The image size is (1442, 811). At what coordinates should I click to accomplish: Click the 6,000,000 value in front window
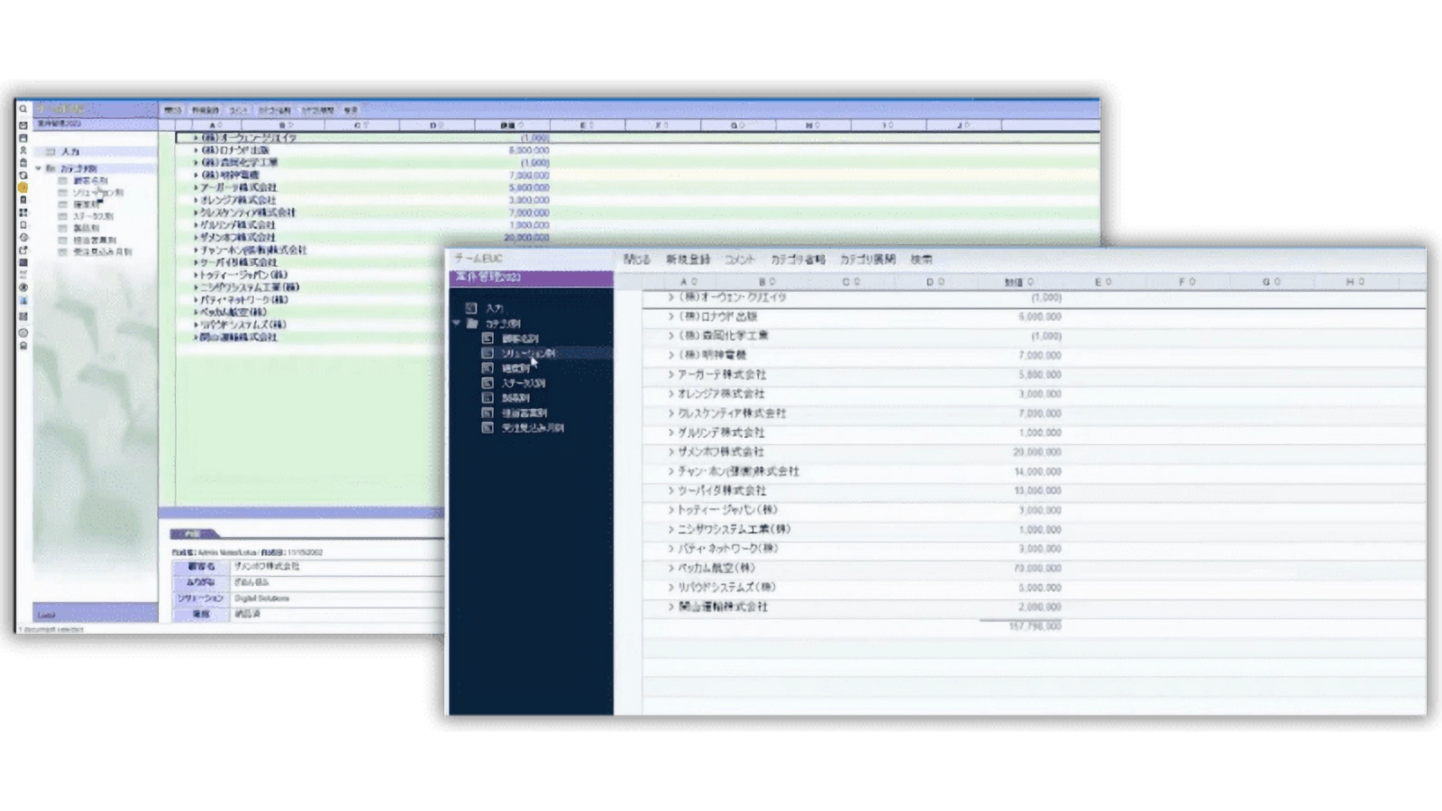(1040, 317)
